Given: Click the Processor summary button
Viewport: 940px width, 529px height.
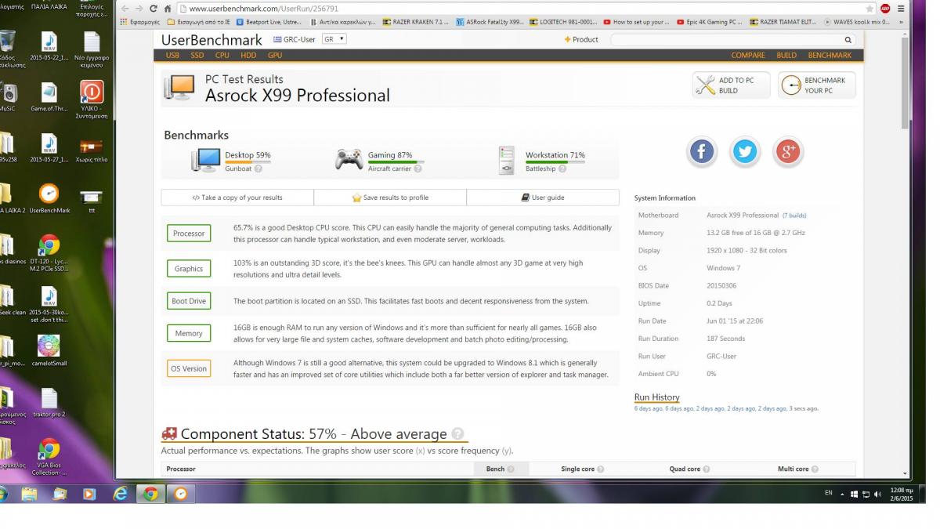Looking at the screenshot, I should [x=189, y=234].
